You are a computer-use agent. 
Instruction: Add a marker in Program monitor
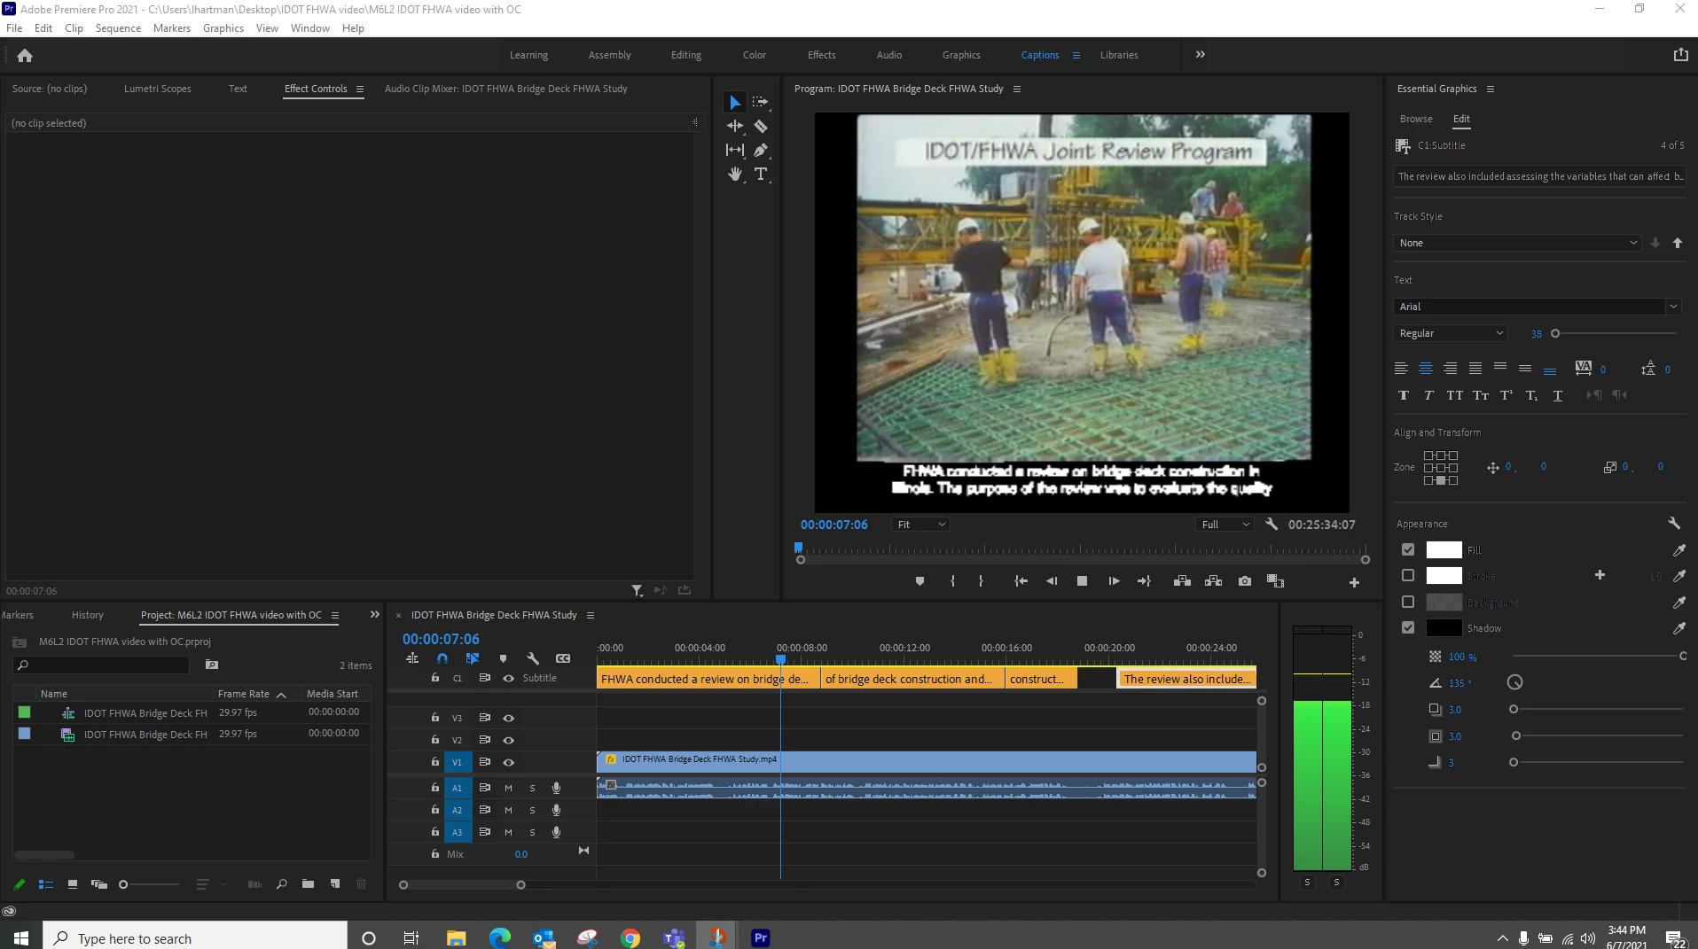[919, 581]
